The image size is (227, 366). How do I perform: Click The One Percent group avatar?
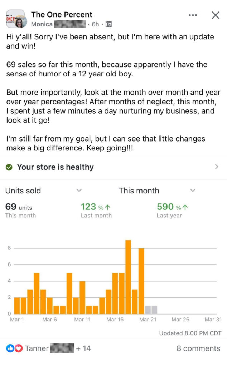[15, 19]
